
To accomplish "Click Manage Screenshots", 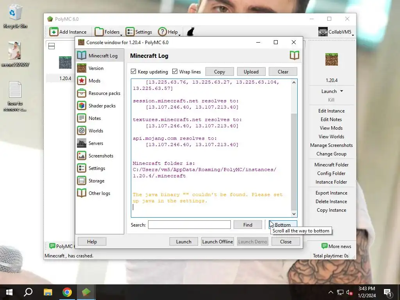I will 331,145.
